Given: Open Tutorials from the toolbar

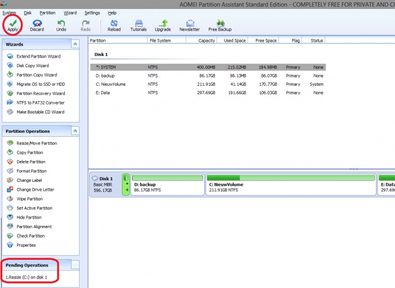Looking at the screenshot, I should tap(138, 24).
